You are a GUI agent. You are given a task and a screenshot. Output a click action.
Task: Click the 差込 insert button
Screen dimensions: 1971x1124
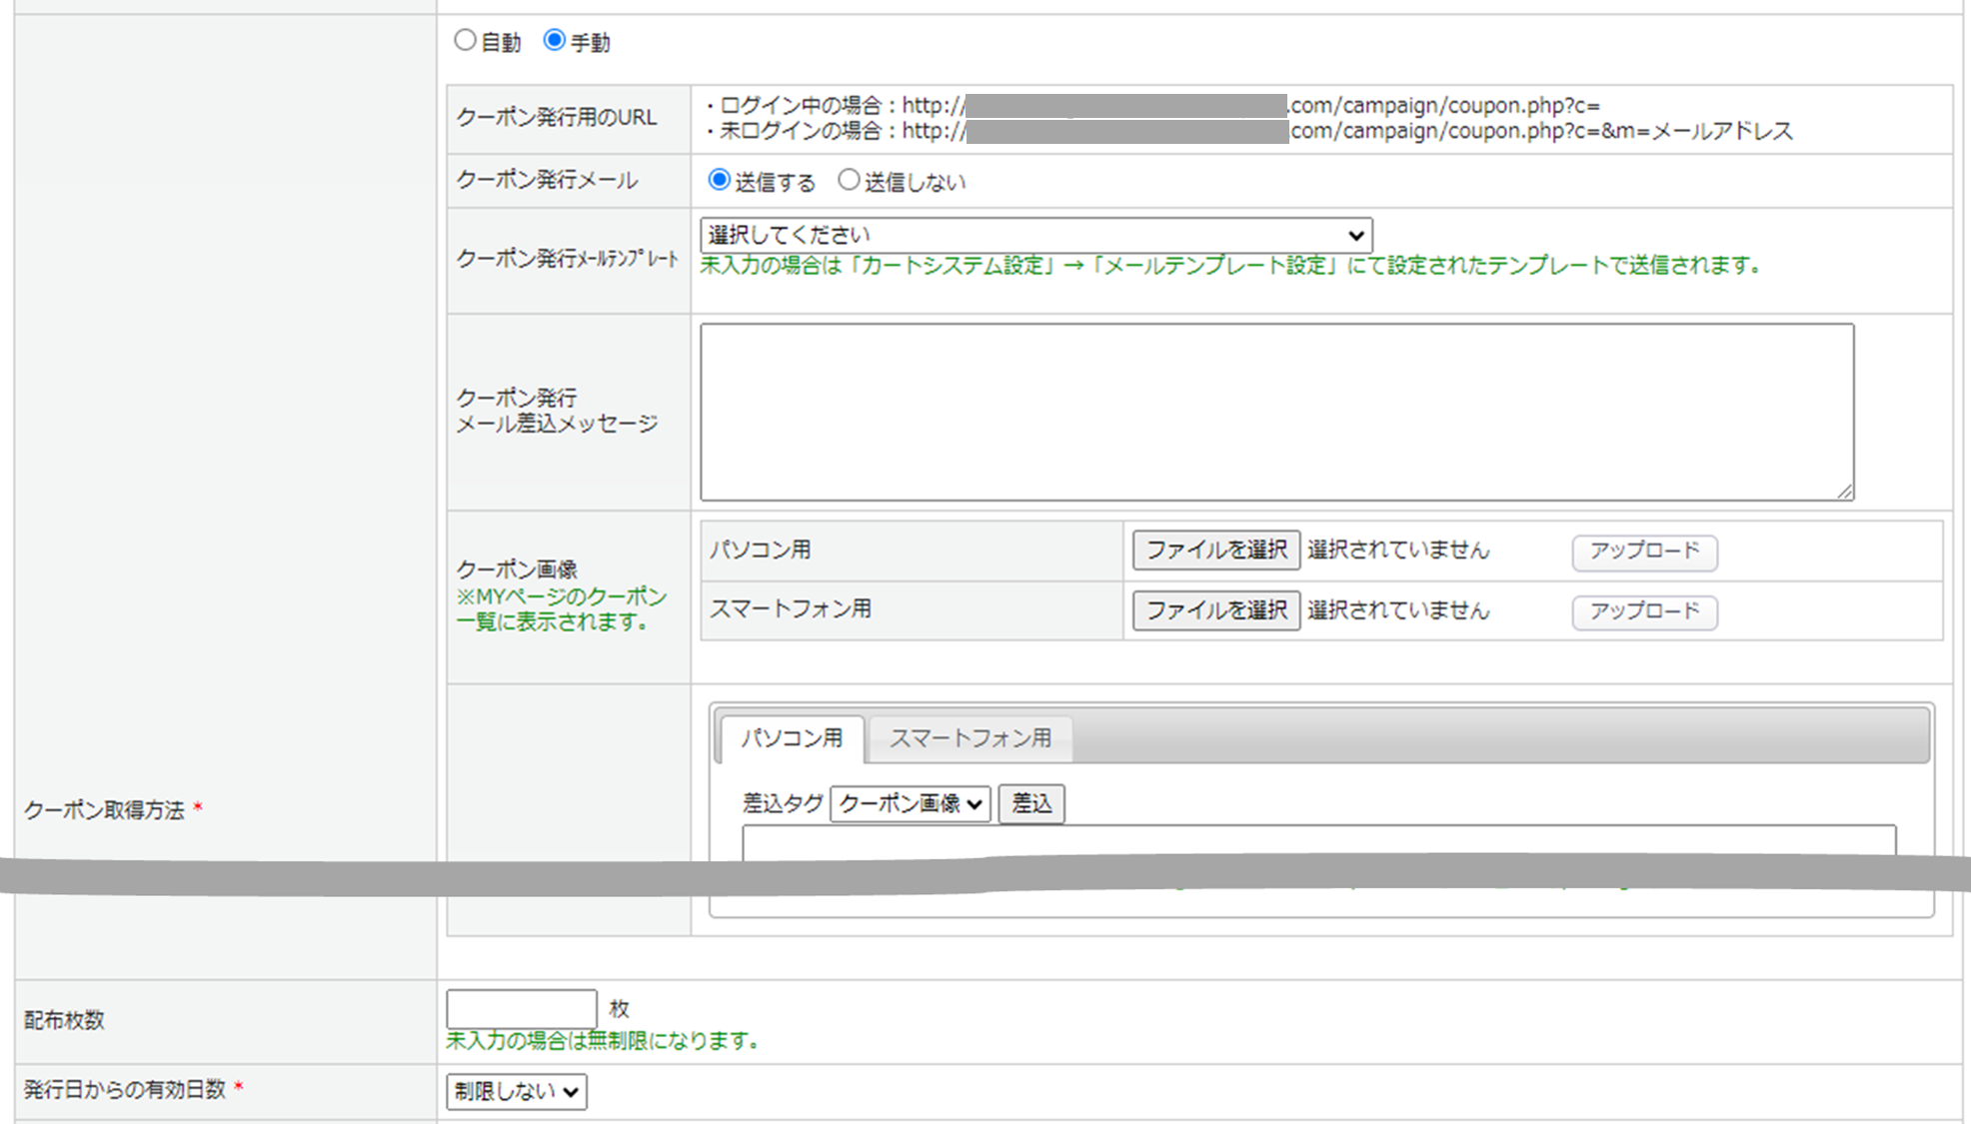[1031, 803]
